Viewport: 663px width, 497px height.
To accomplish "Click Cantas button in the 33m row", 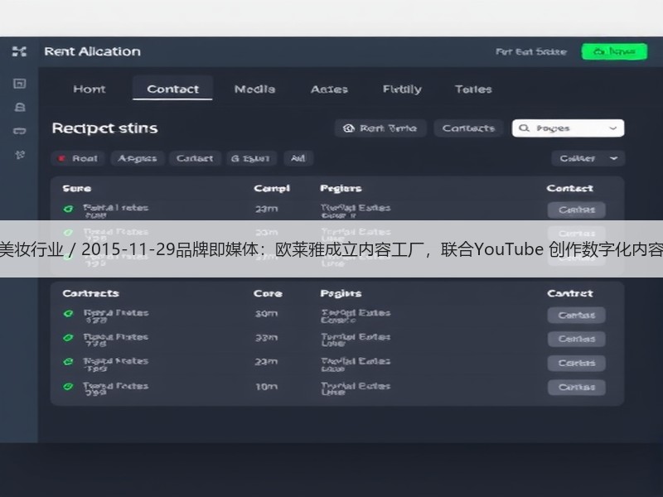I will click(576, 339).
